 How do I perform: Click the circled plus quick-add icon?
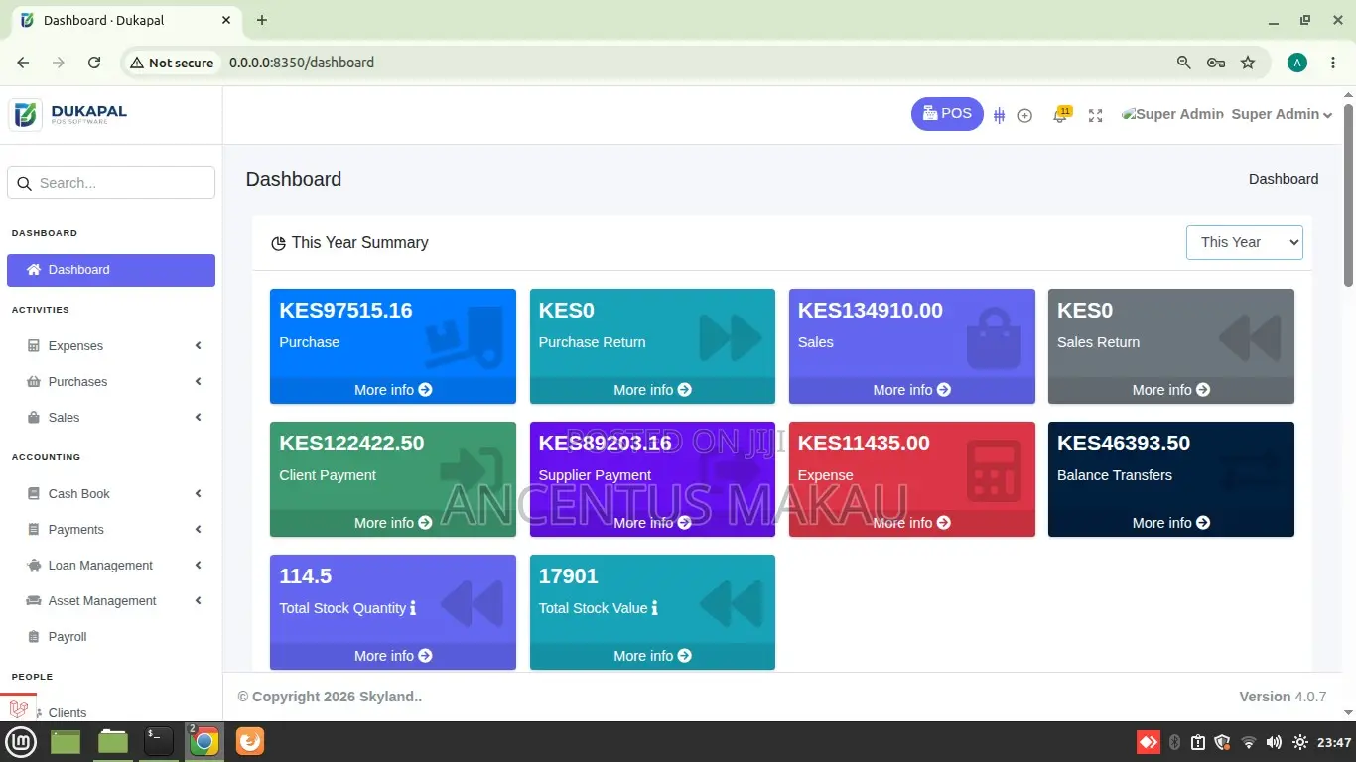pyautogui.click(x=1025, y=116)
